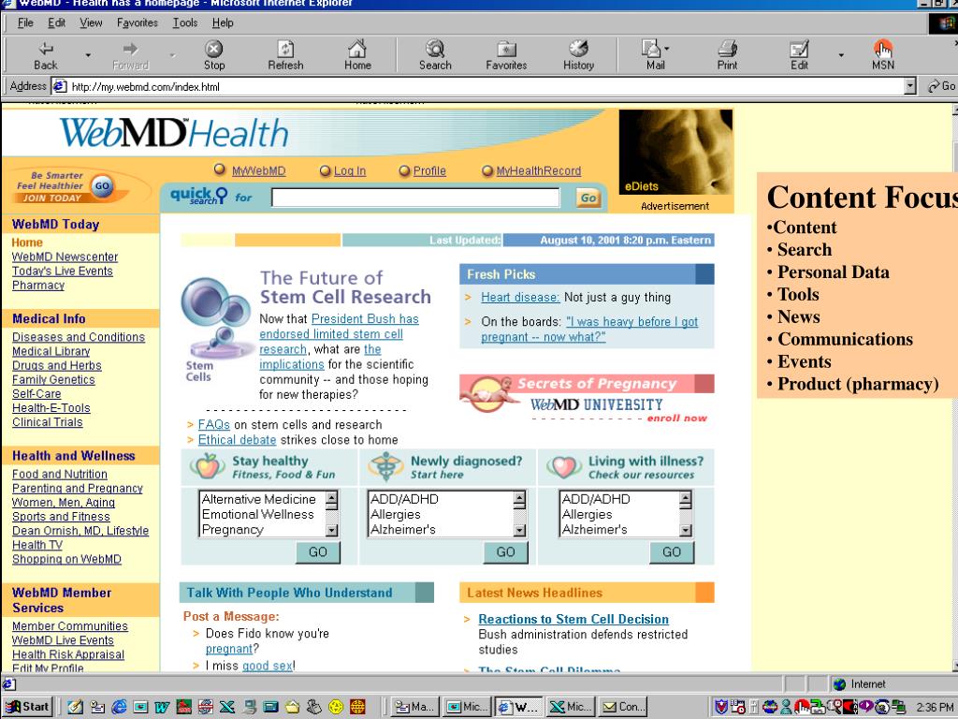
Task: Open the Search pane from toolbar
Action: pos(435,55)
